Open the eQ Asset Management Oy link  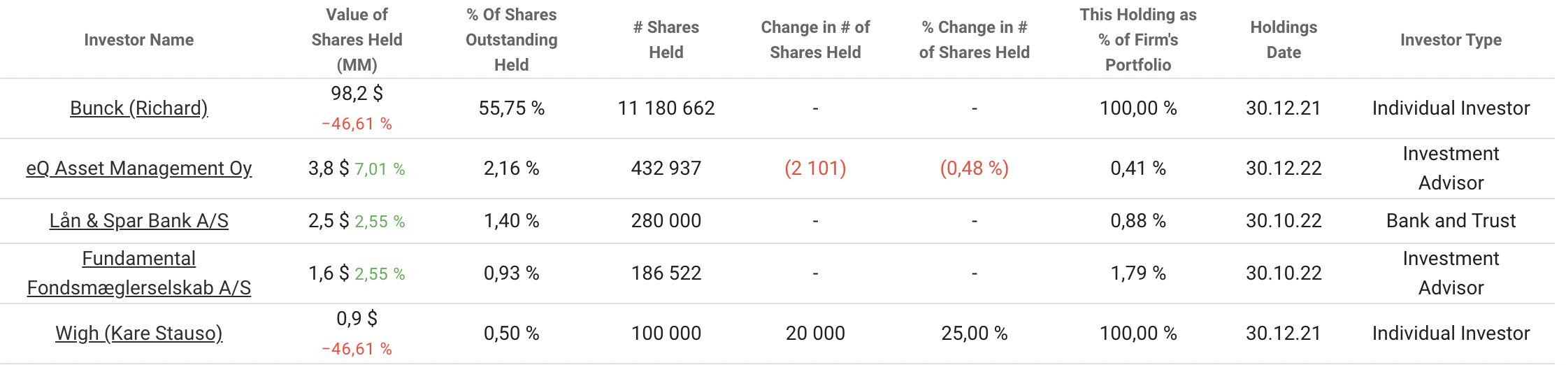pyautogui.click(x=138, y=169)
